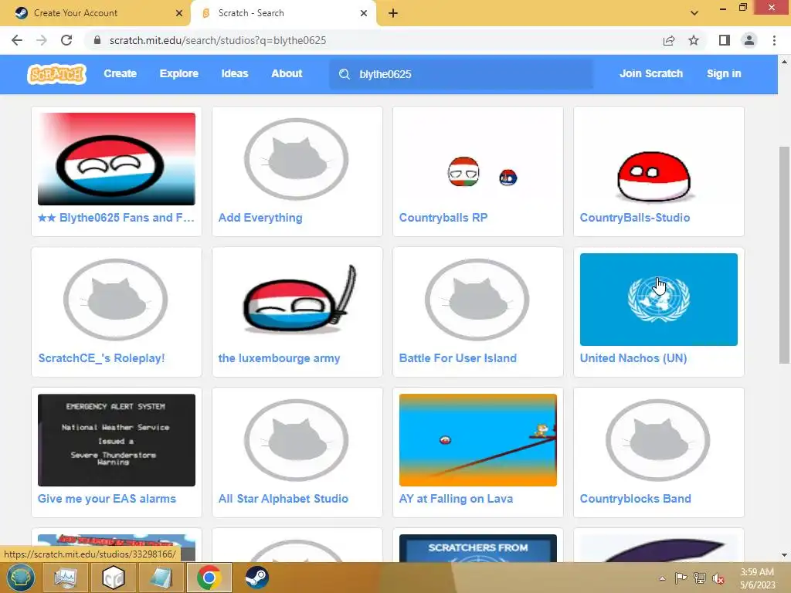Select the Scratch - Search tab
The image size is (791, 593).
tap(283, 13)
